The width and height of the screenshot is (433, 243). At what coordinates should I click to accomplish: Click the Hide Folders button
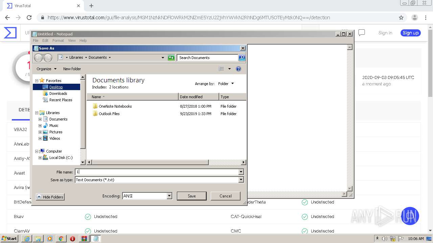[50, 197]
